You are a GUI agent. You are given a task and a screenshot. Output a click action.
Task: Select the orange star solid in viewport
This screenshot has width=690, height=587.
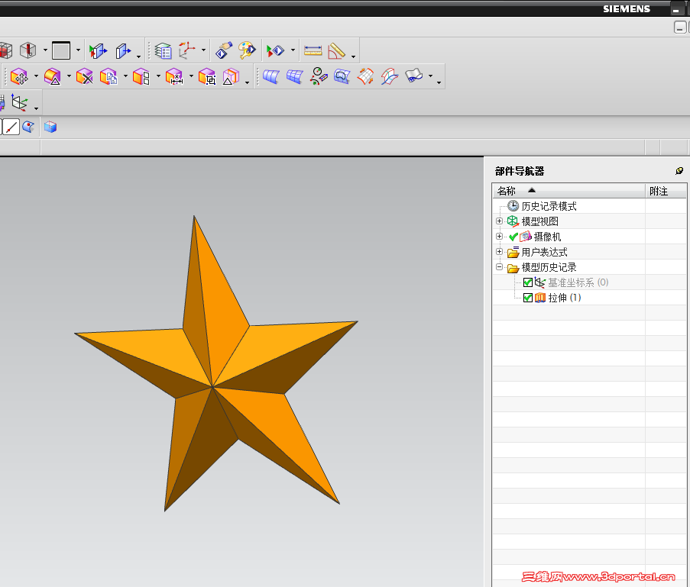[215, 365]
